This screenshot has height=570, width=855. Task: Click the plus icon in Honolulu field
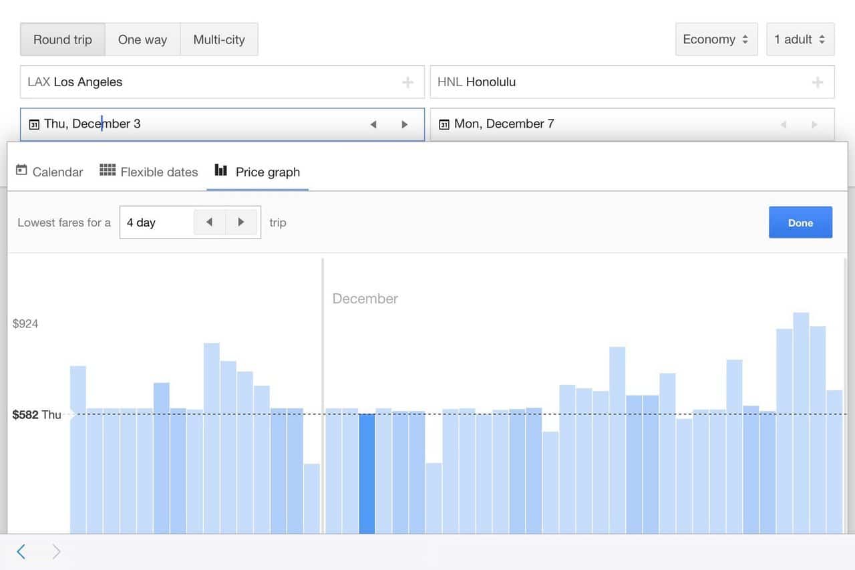pos(817,83)
